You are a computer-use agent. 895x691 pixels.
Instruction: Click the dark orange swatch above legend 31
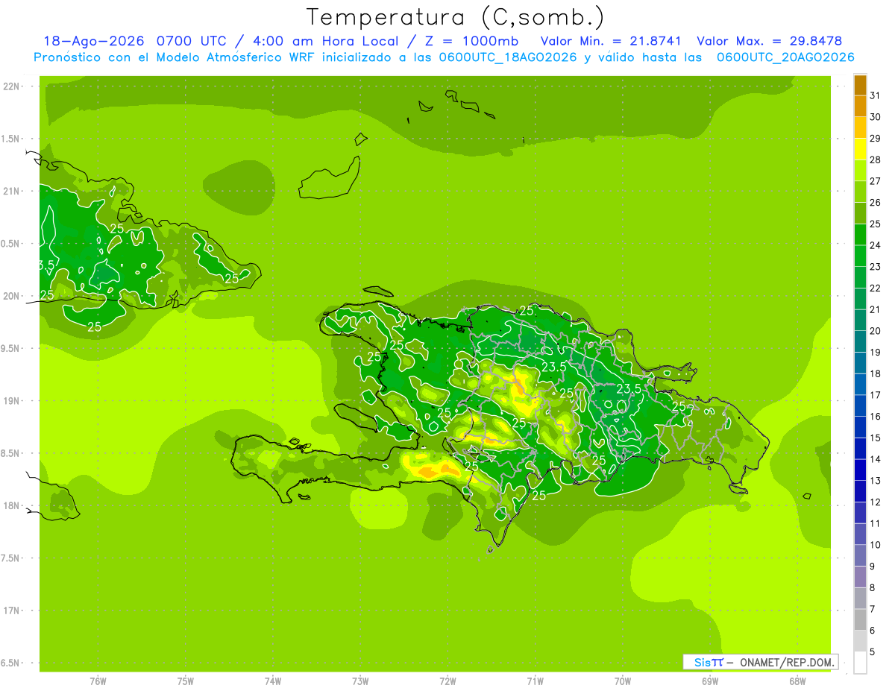pos(860,85)
